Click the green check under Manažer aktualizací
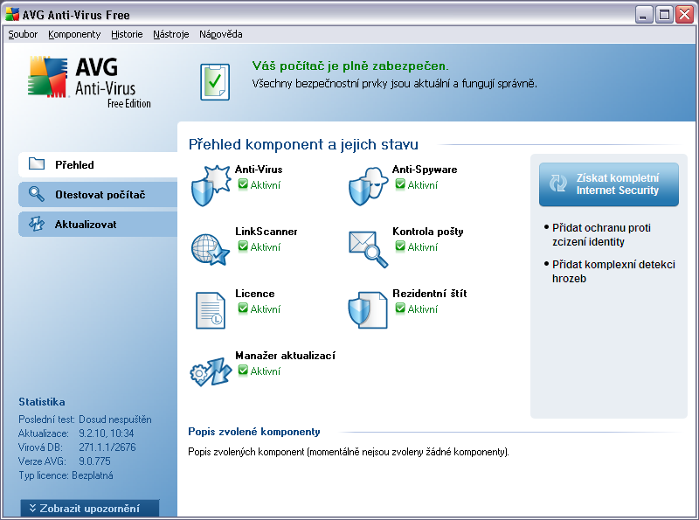 coord(243,370)
